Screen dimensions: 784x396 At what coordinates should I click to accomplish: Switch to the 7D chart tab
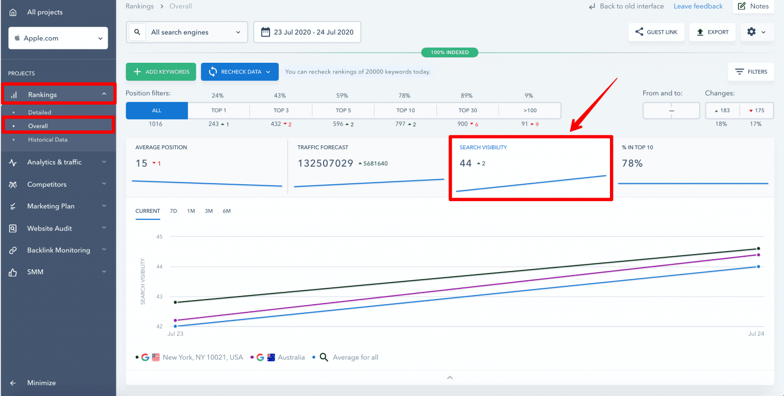pos(174,210)
